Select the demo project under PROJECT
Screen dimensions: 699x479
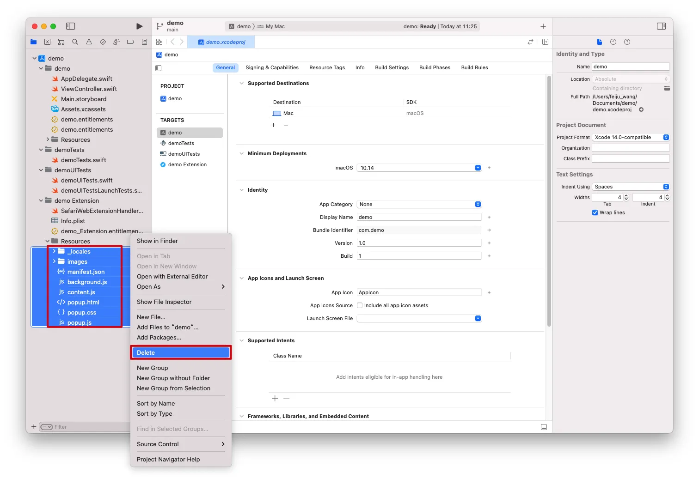[190, 98]
